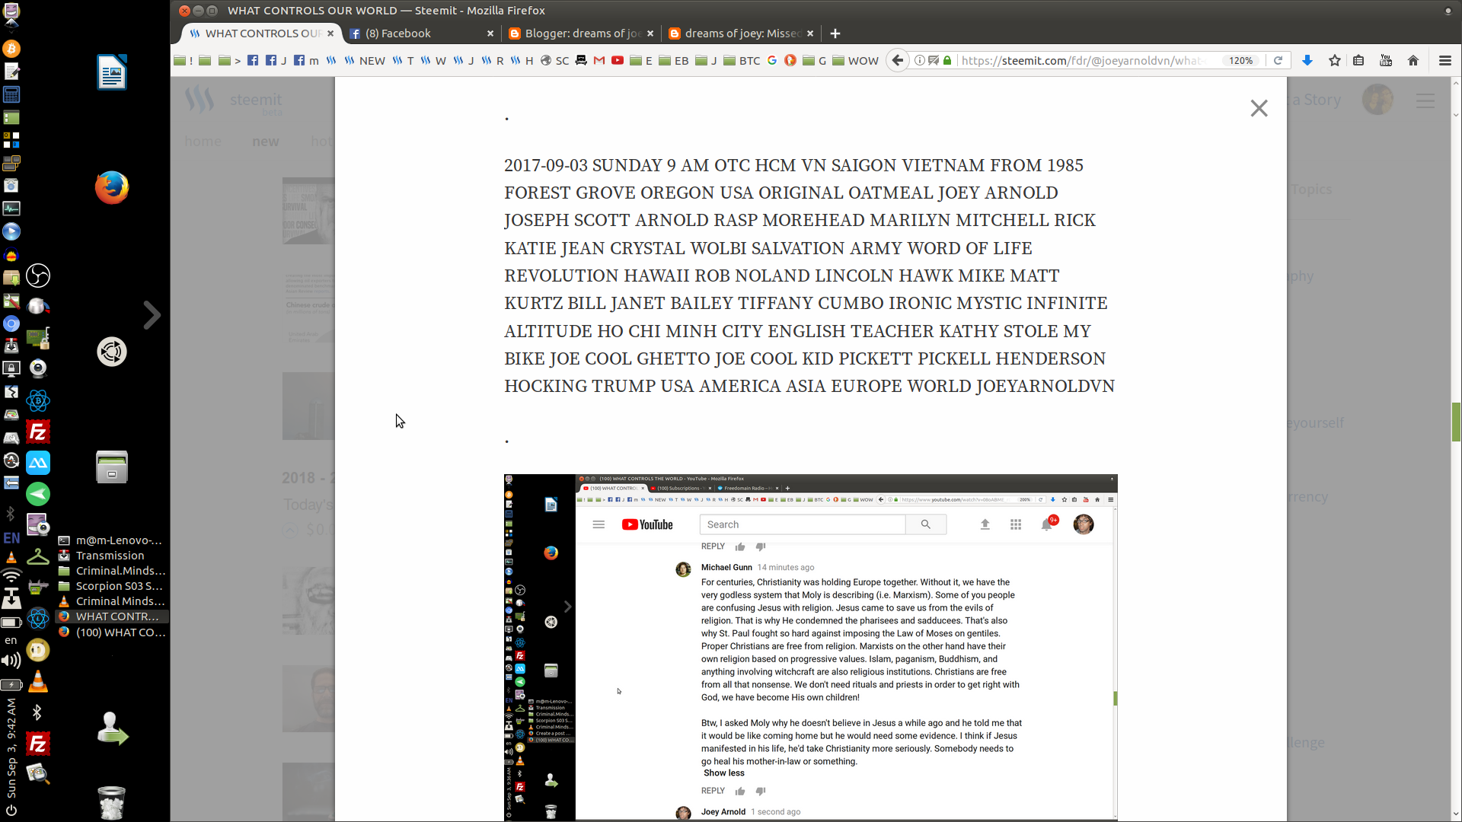Click the green padlock in the address bar

point(949,60)
